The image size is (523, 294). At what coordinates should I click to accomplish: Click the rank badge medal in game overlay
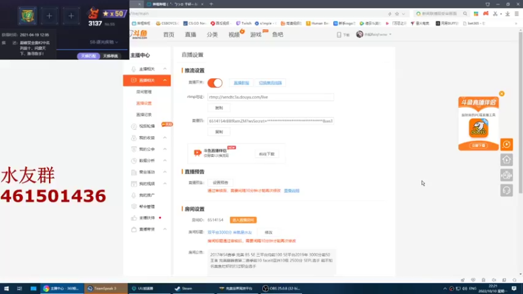click(27, 15)
